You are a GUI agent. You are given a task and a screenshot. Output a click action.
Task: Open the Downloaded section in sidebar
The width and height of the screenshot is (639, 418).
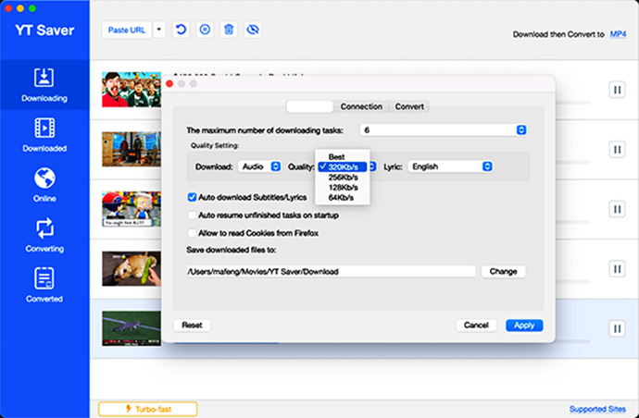44,135
